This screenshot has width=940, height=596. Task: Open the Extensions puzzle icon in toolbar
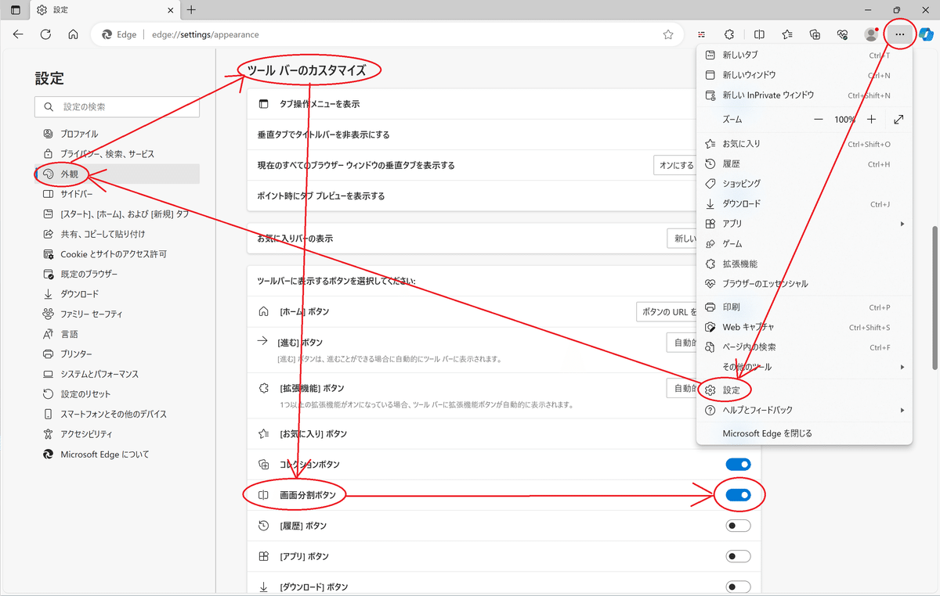729,34
